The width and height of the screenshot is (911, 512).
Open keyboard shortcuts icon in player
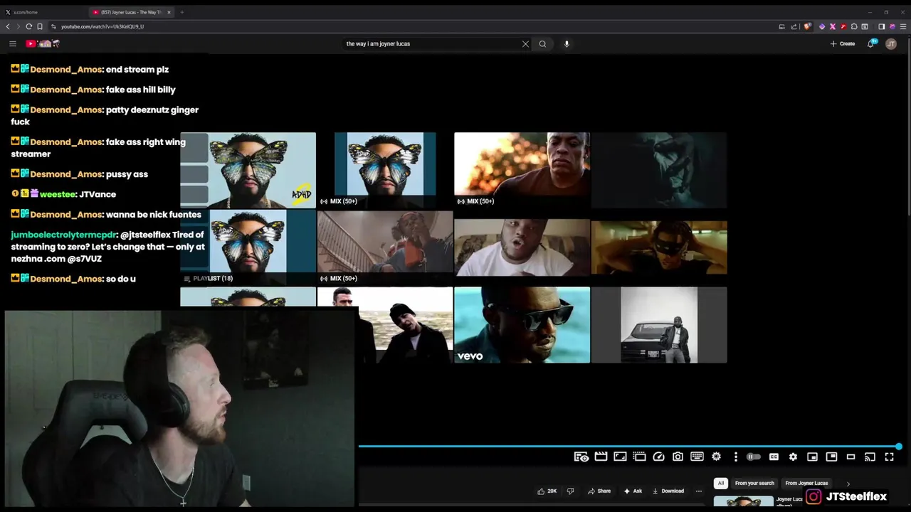coord(697,457)
